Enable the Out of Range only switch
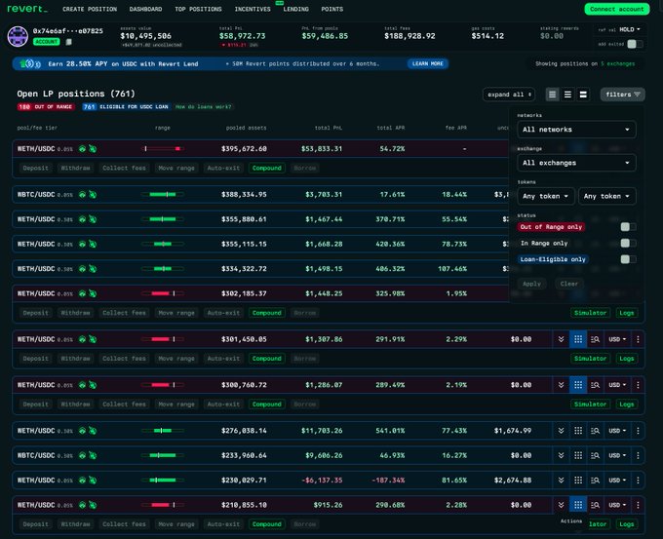This screenshot has height=539, width=663. tap(628, 227)
